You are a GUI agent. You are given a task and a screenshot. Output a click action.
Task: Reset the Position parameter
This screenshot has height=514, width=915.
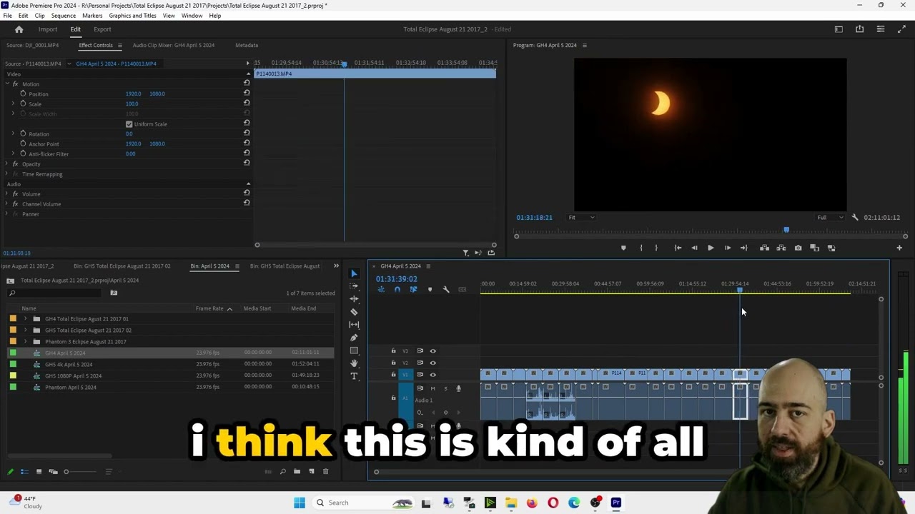coord(247,94)
